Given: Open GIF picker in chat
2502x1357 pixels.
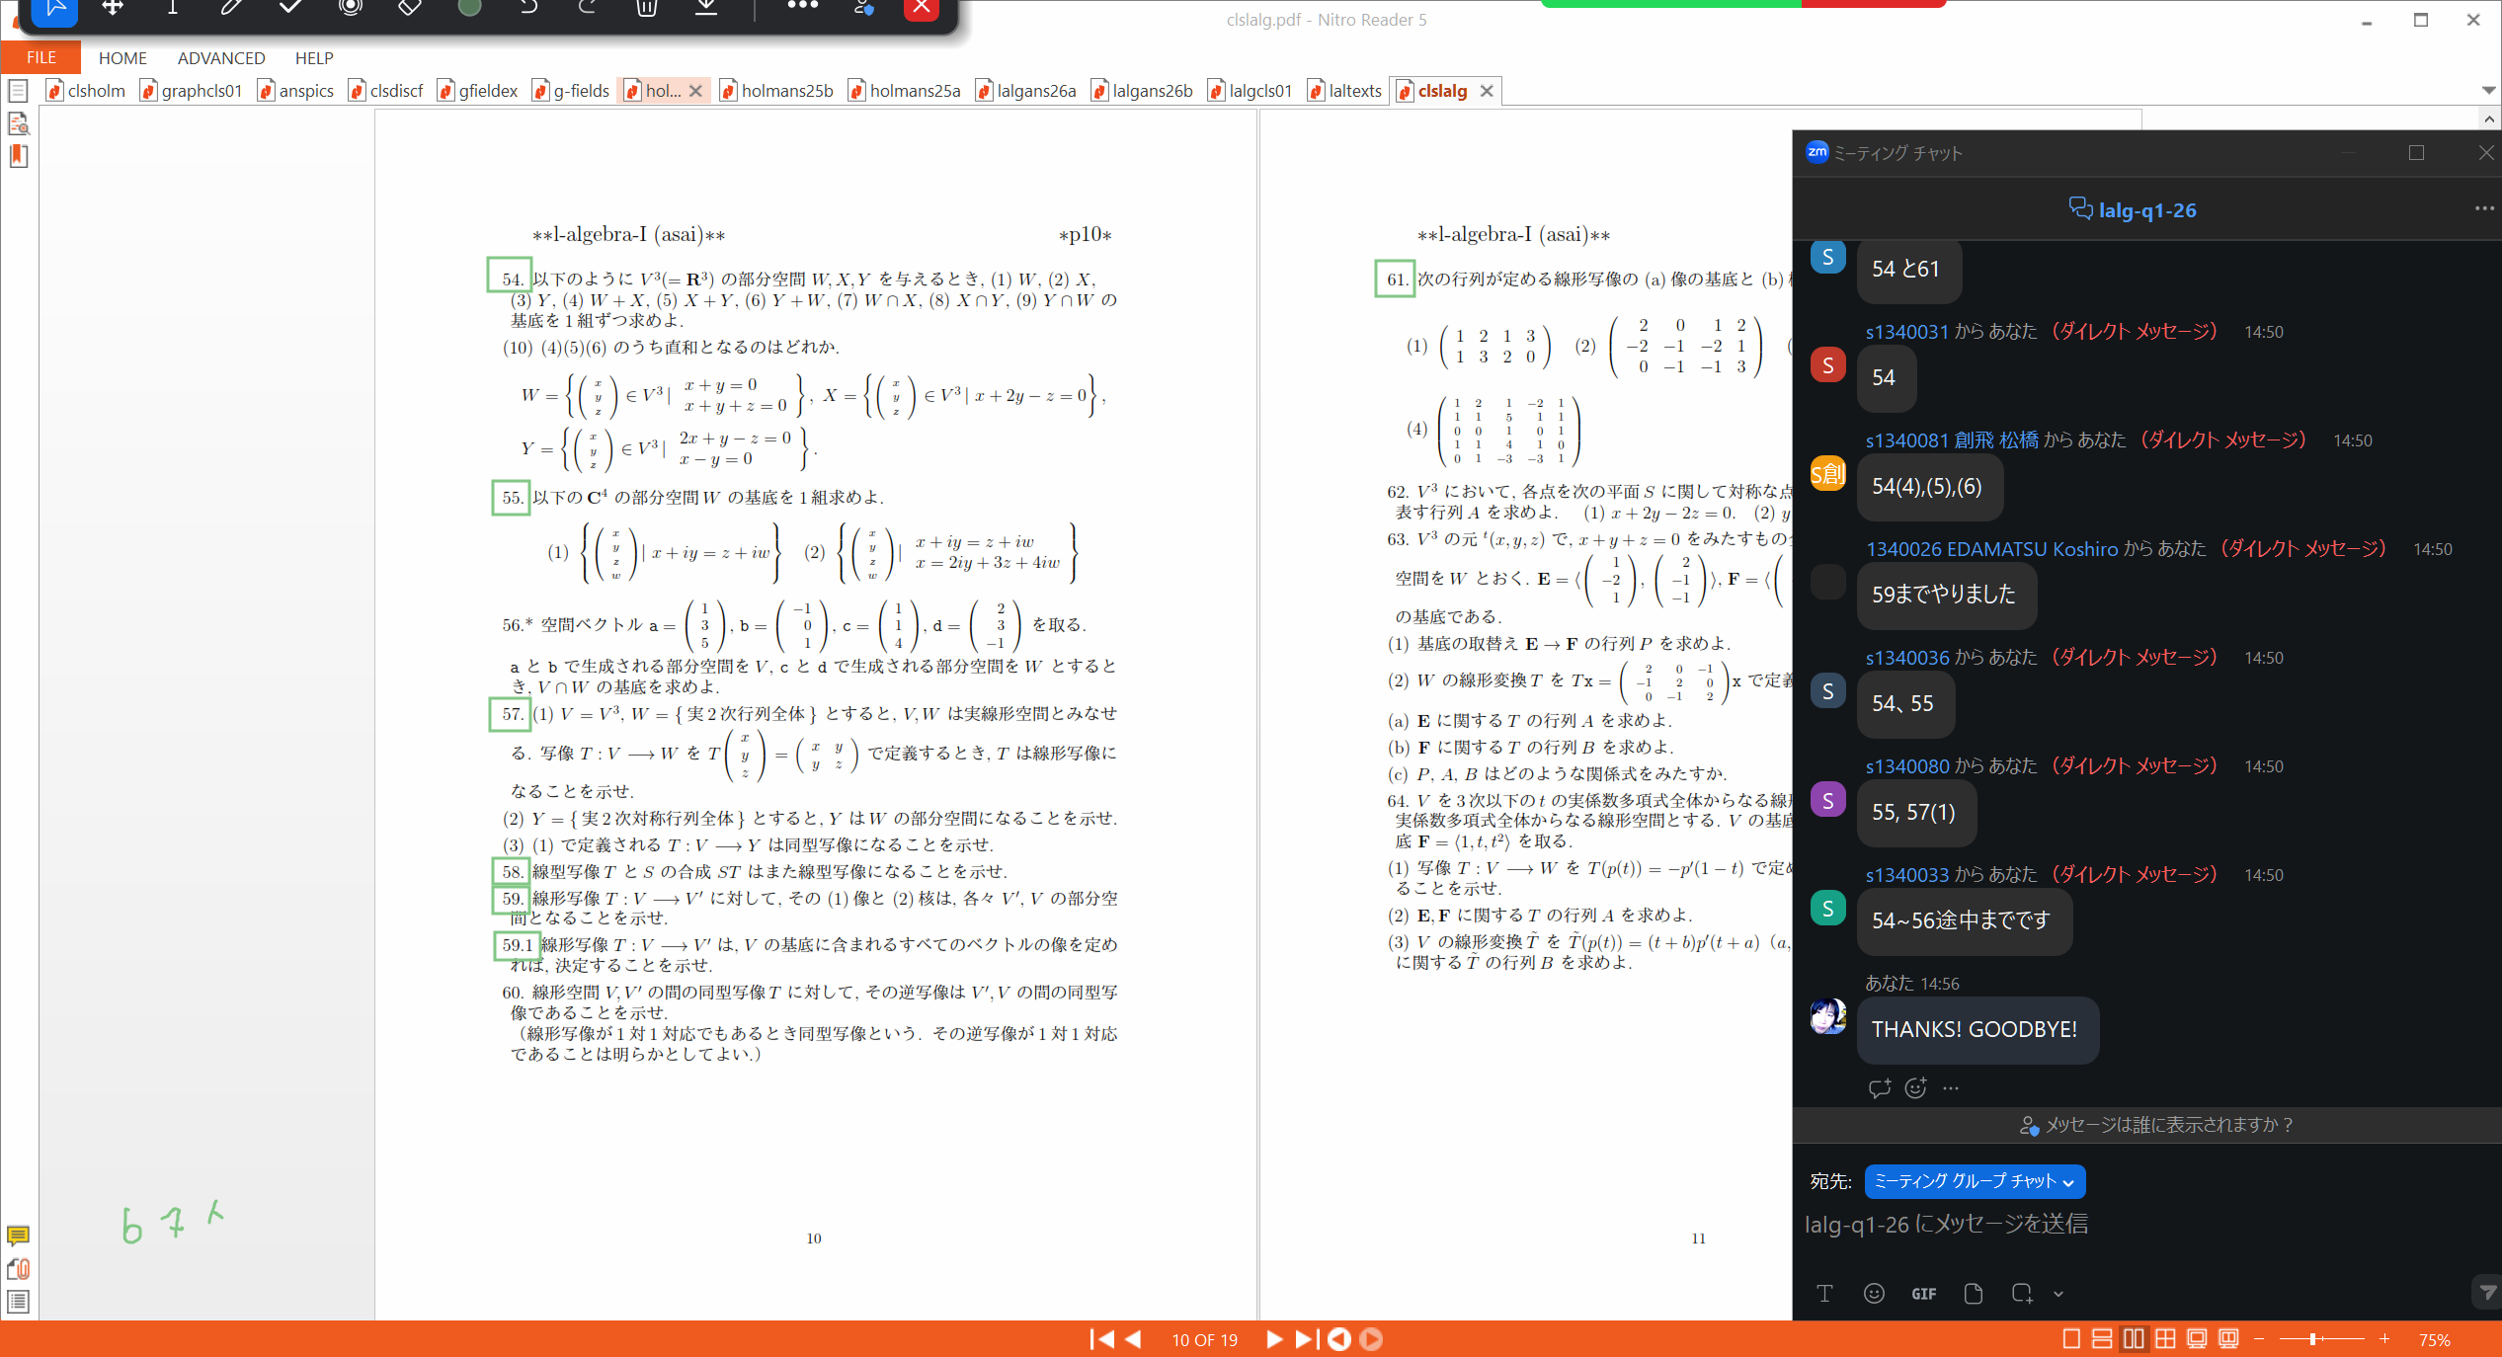Looking at the screenshot, I should [x=1923, y=1294].
